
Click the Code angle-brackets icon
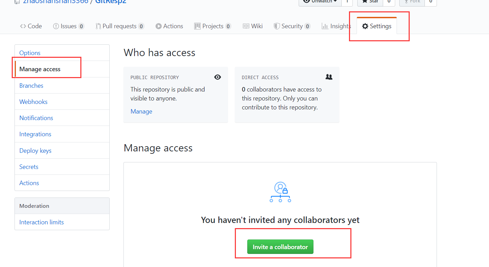coord(23,26)
